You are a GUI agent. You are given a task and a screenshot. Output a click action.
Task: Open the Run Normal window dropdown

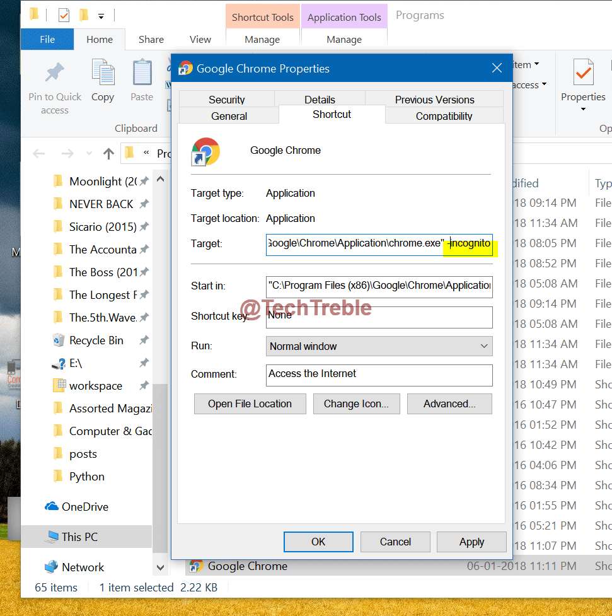pos(379,346)
